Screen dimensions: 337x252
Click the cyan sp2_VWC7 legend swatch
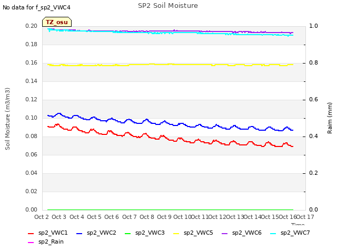click(273, 233)
